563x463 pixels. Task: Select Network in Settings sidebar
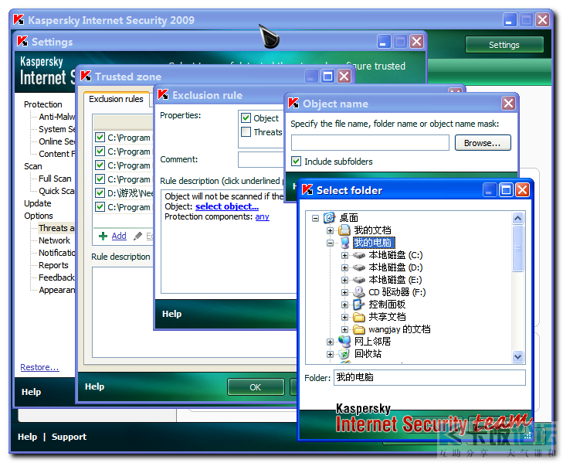point(54,240)
